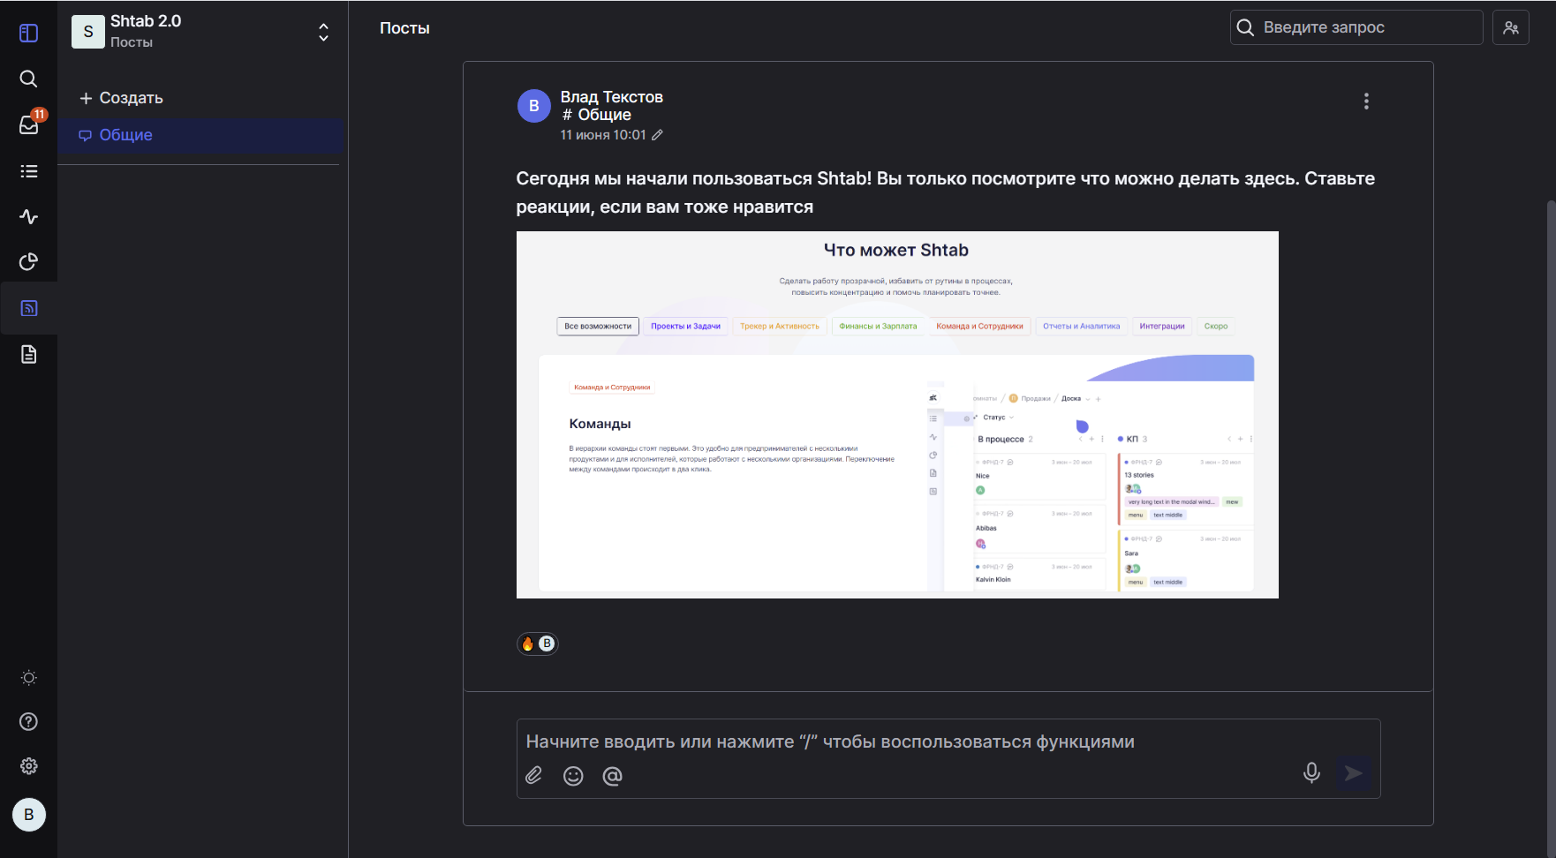Click Создать to create a channel

point(122,98)
